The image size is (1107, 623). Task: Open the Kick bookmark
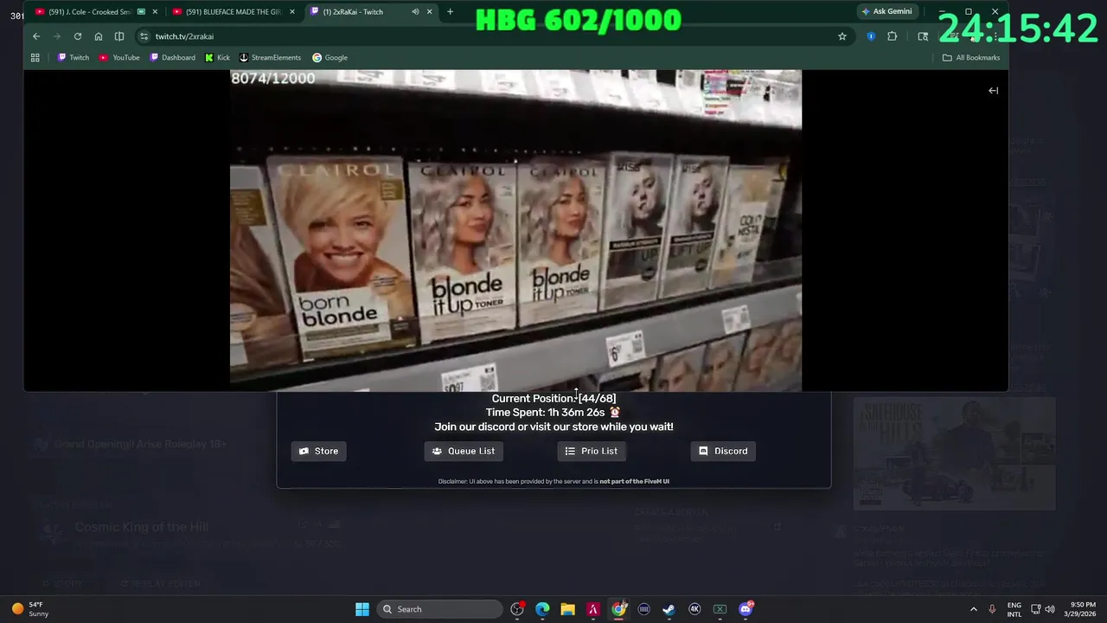point(217,58)
